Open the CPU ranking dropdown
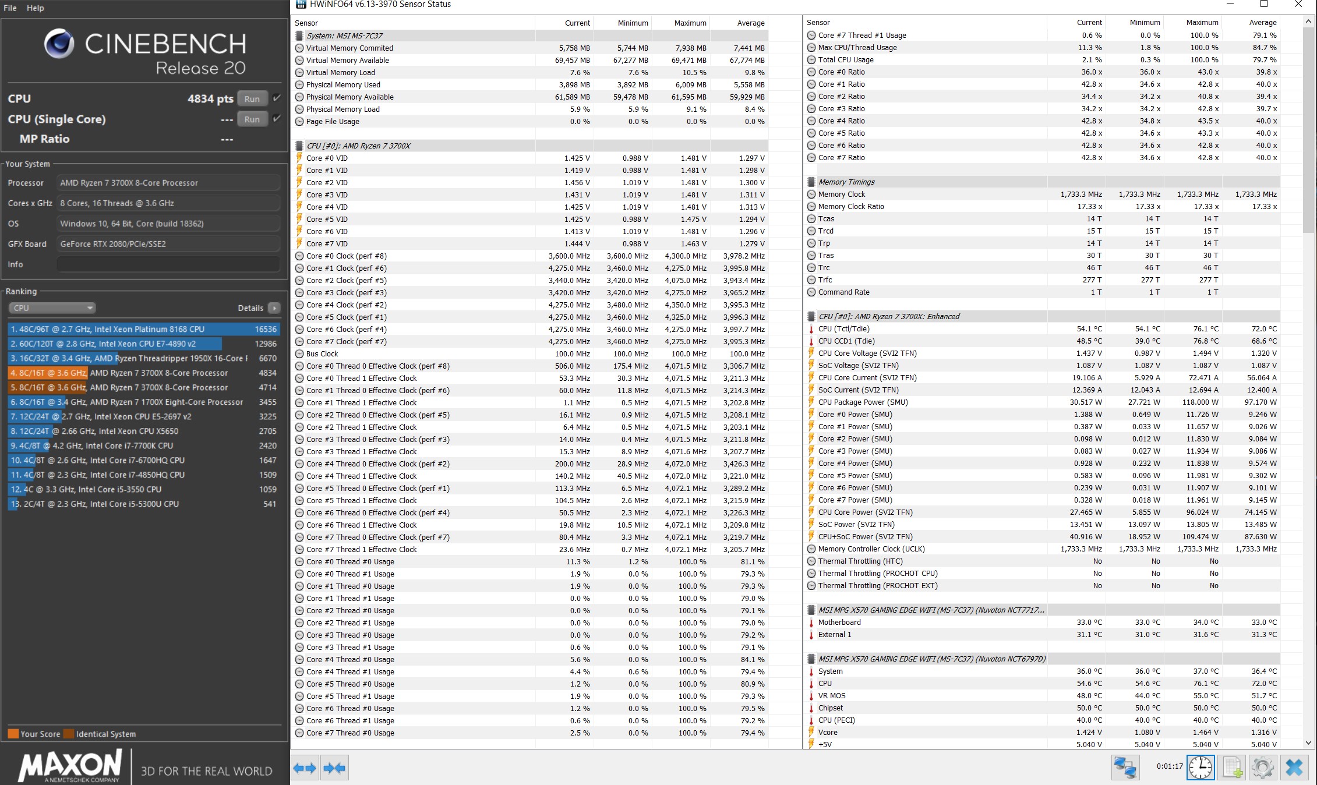The height and width of the screenshot is (785, 1317). 52,308
